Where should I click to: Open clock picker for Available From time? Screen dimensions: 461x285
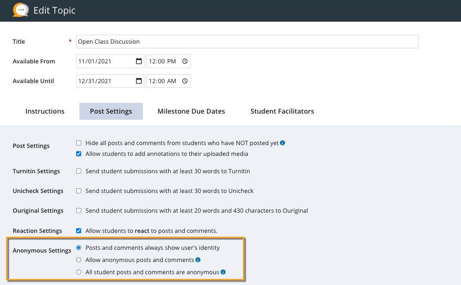click(x=185, y=62)
